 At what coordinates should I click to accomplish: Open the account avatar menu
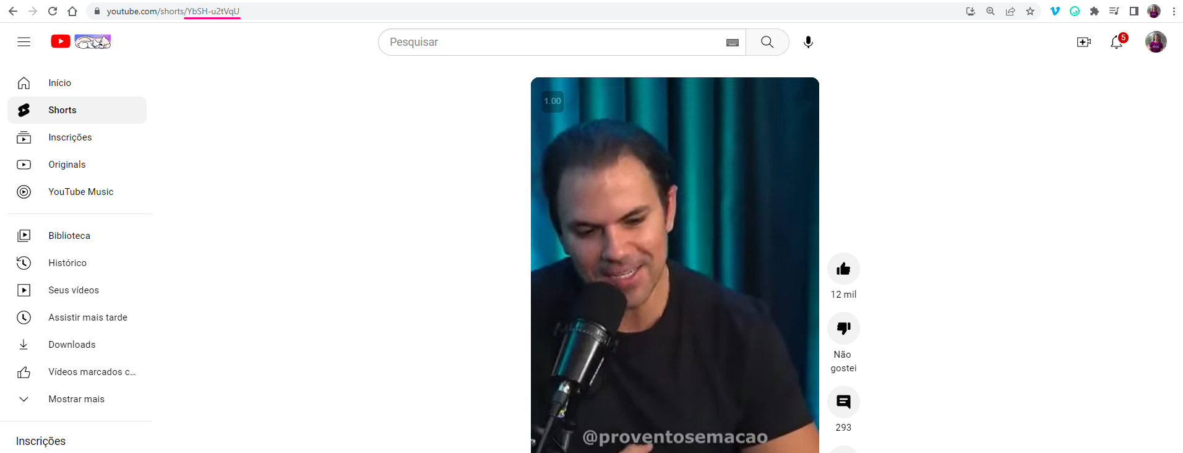(1156, 42)
